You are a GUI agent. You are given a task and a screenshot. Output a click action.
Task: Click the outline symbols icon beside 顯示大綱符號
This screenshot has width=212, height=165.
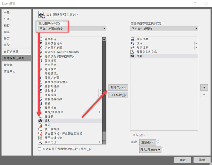(40, 138)
